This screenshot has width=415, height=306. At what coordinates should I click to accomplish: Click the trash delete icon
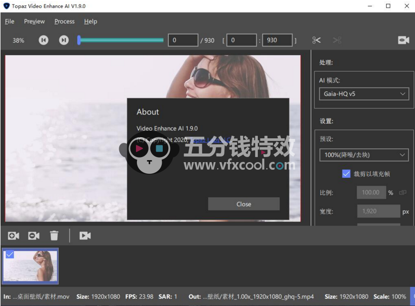tap(54, 236)
